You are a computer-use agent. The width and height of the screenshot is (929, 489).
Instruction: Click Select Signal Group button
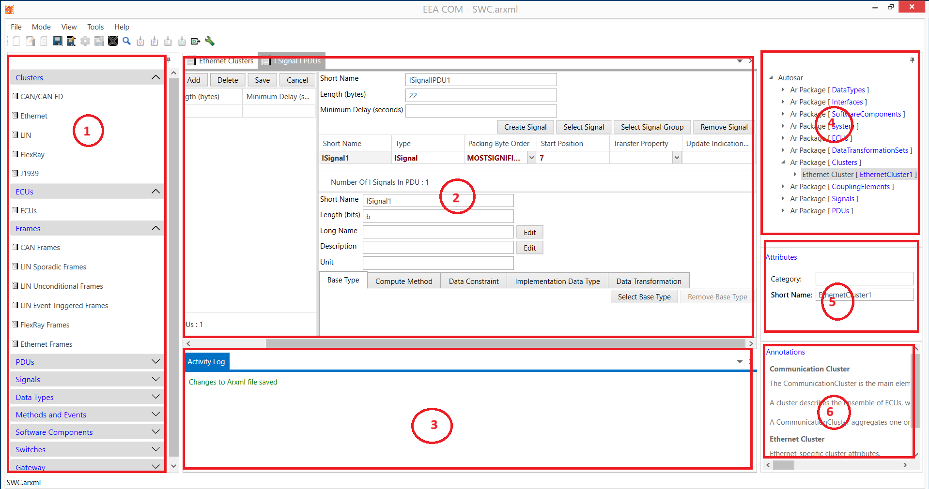[x=652, y=127]
